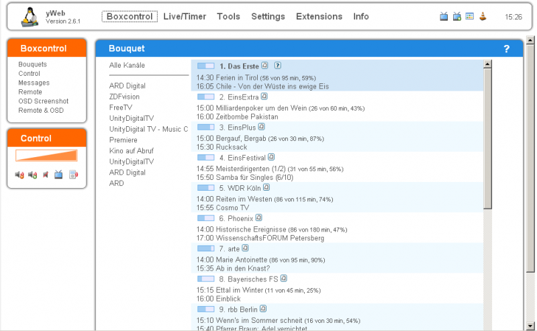Zap to channel 6. Phoenix
This screenshot has width=537, height=331.
point(236,219)
